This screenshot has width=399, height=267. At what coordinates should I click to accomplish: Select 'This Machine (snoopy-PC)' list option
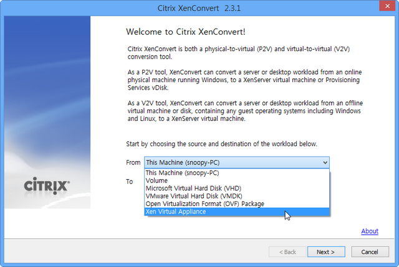point(237,173)
